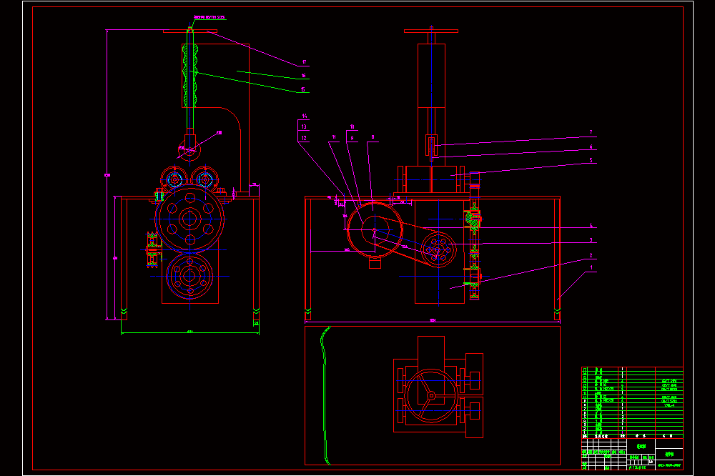The width and height of the screenshot is (715, 476).
Task: Click part number label 7
Action: coord(591,132)
